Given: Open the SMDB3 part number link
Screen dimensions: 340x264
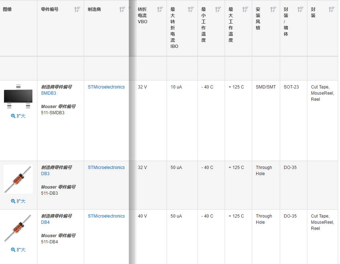Looking at the screenshot, I should [49, 93].
